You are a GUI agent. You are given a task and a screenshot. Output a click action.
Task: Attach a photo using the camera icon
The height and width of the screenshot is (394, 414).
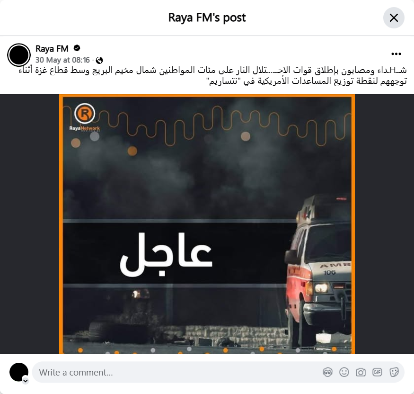(361, 372)
